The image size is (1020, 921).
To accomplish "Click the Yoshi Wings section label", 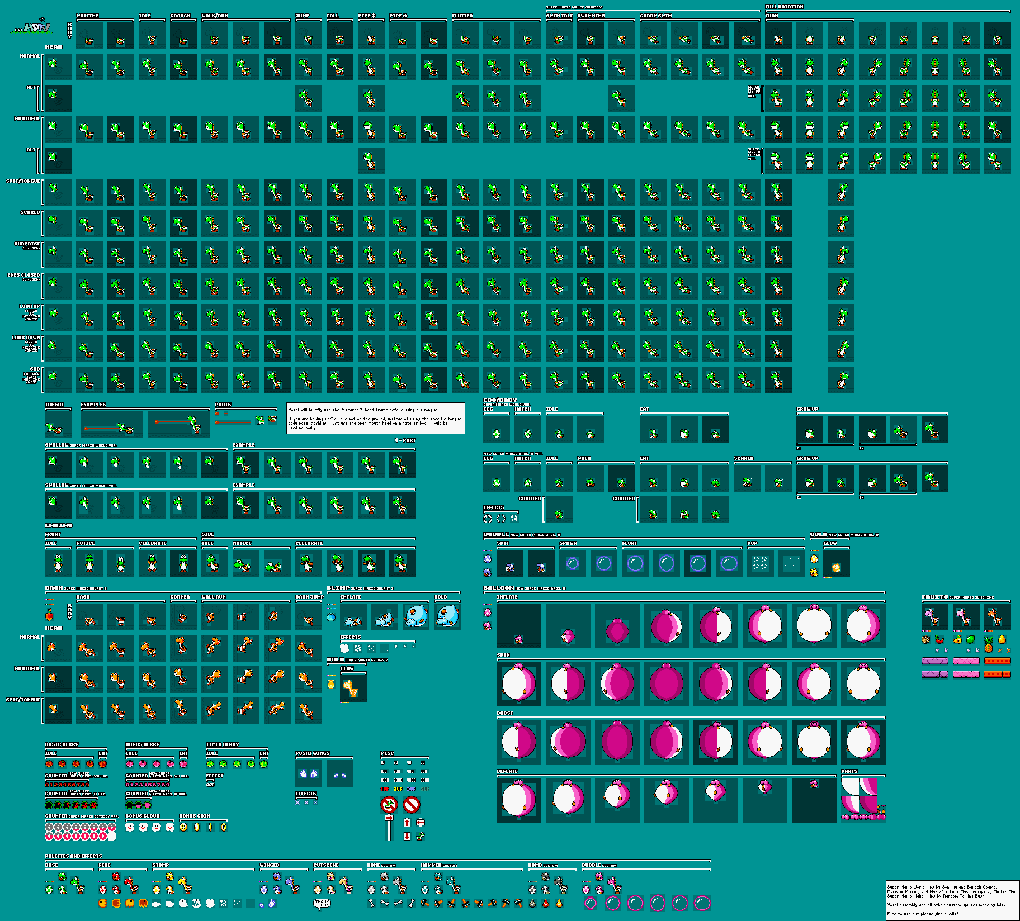I will tap(312, 753).
